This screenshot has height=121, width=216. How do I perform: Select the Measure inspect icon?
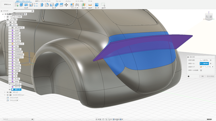90,5
